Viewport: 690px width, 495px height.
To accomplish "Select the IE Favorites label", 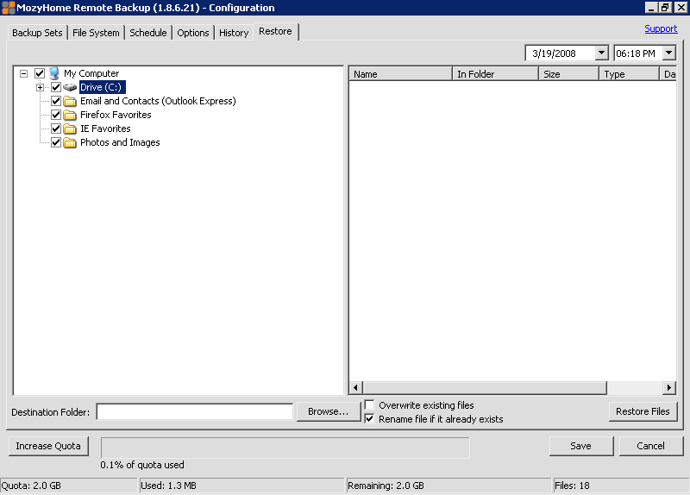I will 105,128.
